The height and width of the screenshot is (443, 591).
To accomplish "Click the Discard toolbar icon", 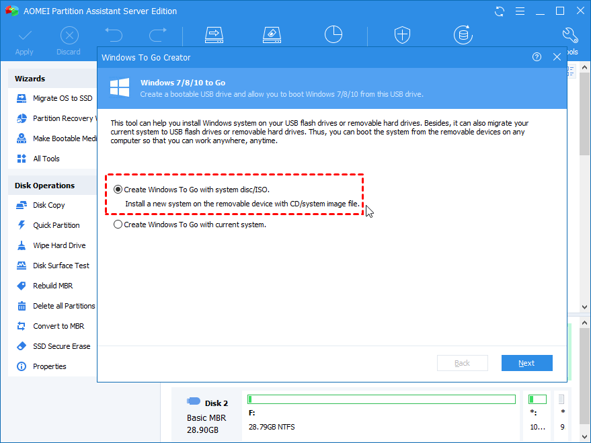I will 69,36.
